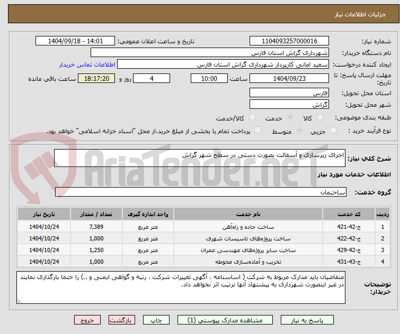Click the ردیف column header
The height and width of the screenshot is (334, 400).
tap(383, 214)
